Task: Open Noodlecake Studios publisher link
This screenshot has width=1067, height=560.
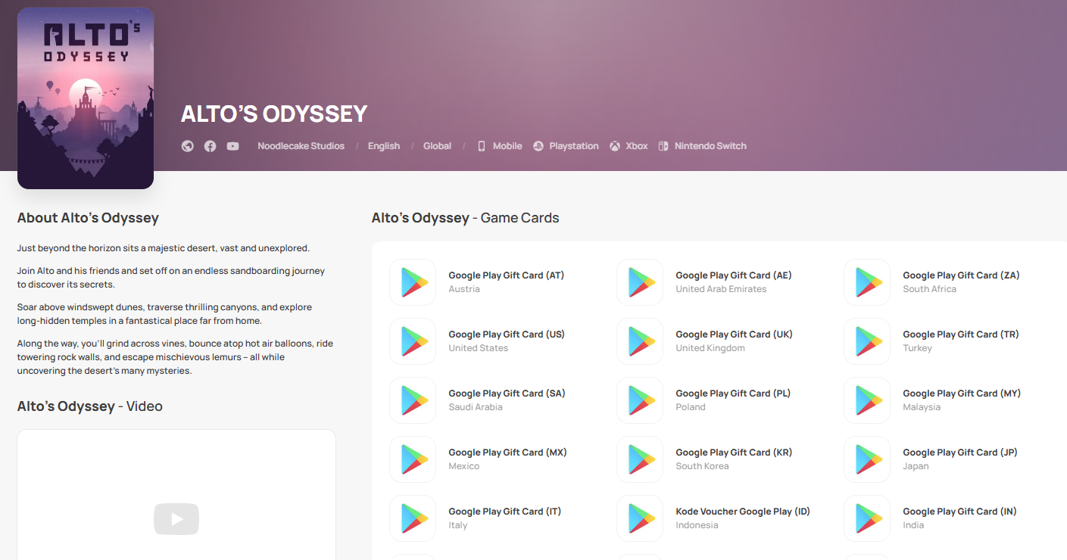Action: [301, 146]
